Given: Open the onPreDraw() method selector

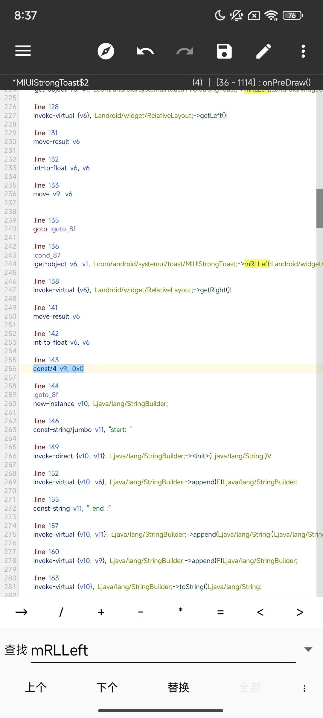Looking at the screenshot, I should 263,83.
